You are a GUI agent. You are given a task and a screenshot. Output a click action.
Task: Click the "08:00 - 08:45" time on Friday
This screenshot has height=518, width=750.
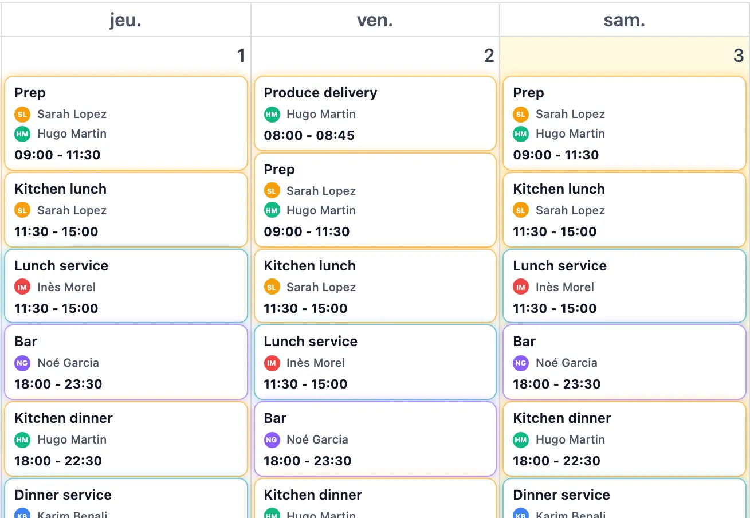point(309,136)
